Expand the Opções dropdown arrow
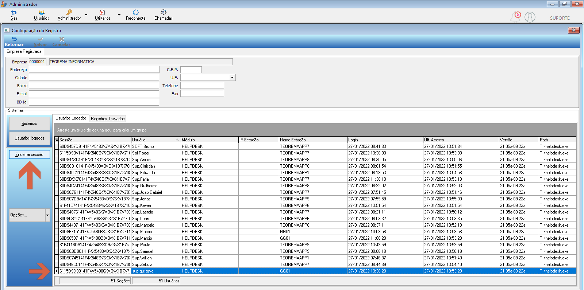The height and width of the screenshot is (290, 584). click(x=47, y=215)
